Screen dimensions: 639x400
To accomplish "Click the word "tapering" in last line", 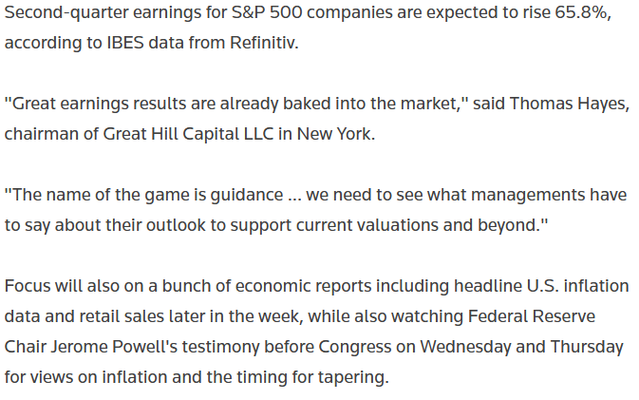I will point(353,378).
